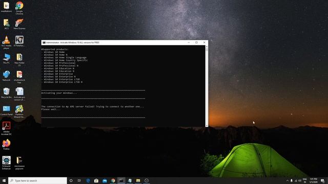Click the console scrollbar down arrow

click(207, 125)
